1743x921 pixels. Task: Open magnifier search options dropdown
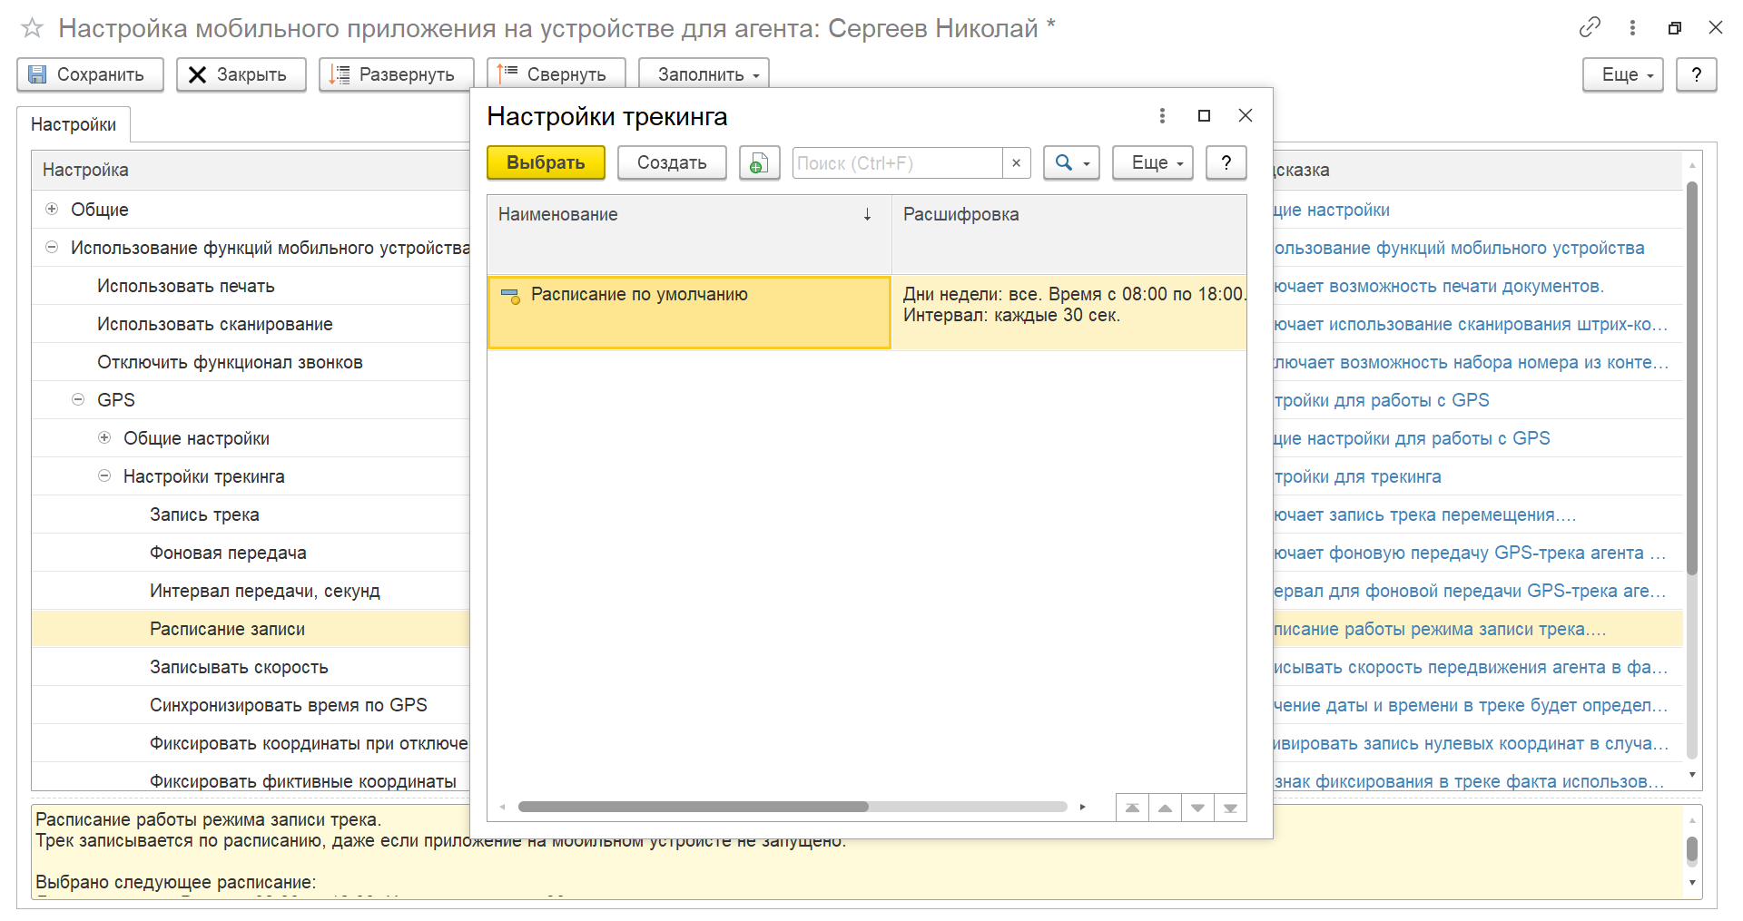(x=1071, y=162)
